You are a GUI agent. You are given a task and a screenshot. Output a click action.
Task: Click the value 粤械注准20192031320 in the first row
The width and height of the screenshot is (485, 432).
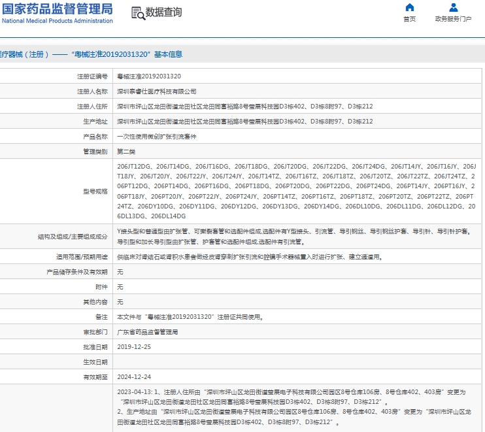(149, 76)
